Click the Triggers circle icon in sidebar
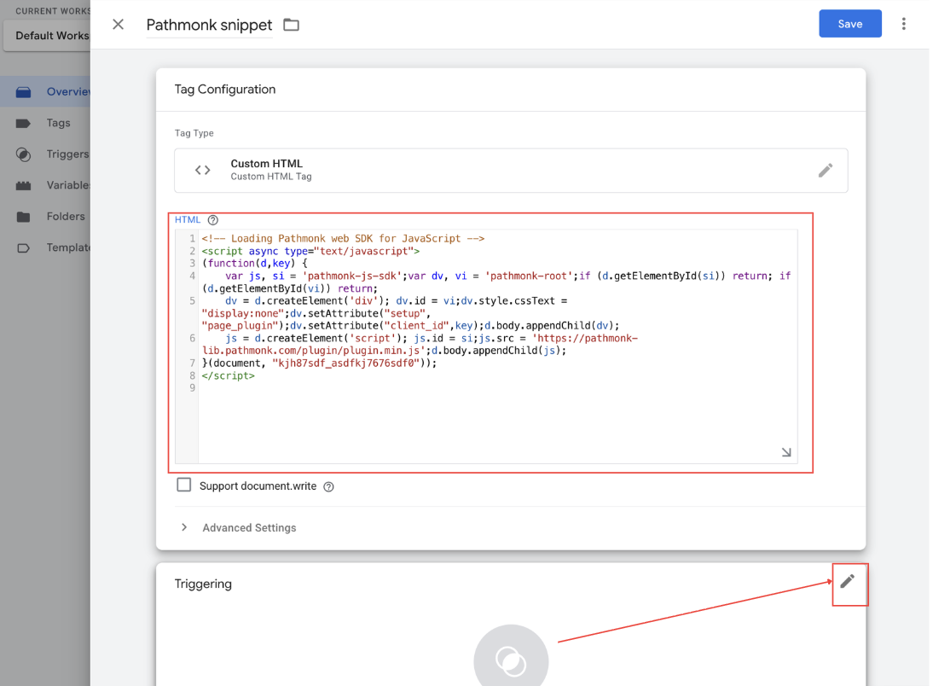The image size is (933, 686). click(x=23, y=154)
